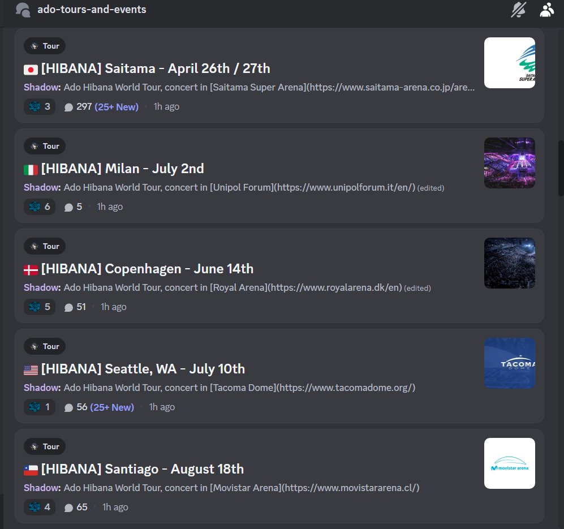Click the Tour tag sparkle icon on the Santiago post
Image resolution: width=564 pixels, height=529 pixels.
pos(34,446)
